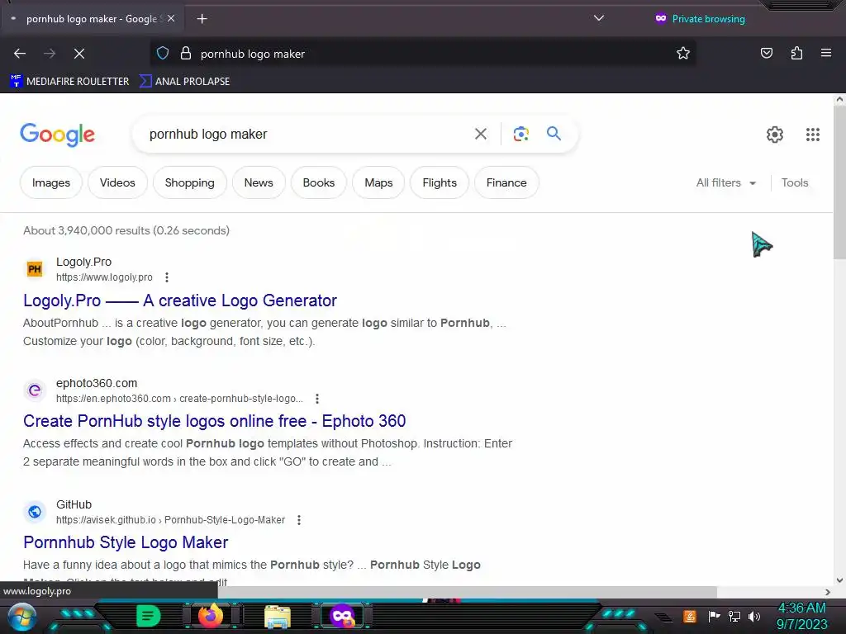The image size is (846, 634).
Task: Open the Firefox hamburger menu
Action: pos(826,53)
